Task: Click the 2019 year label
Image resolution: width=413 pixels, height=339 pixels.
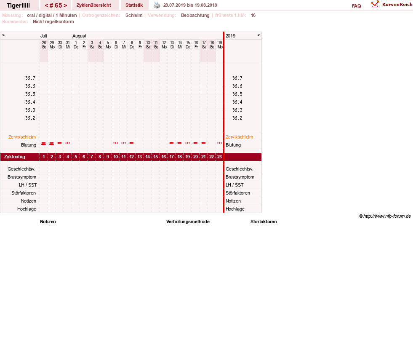Action: point(230,36)
